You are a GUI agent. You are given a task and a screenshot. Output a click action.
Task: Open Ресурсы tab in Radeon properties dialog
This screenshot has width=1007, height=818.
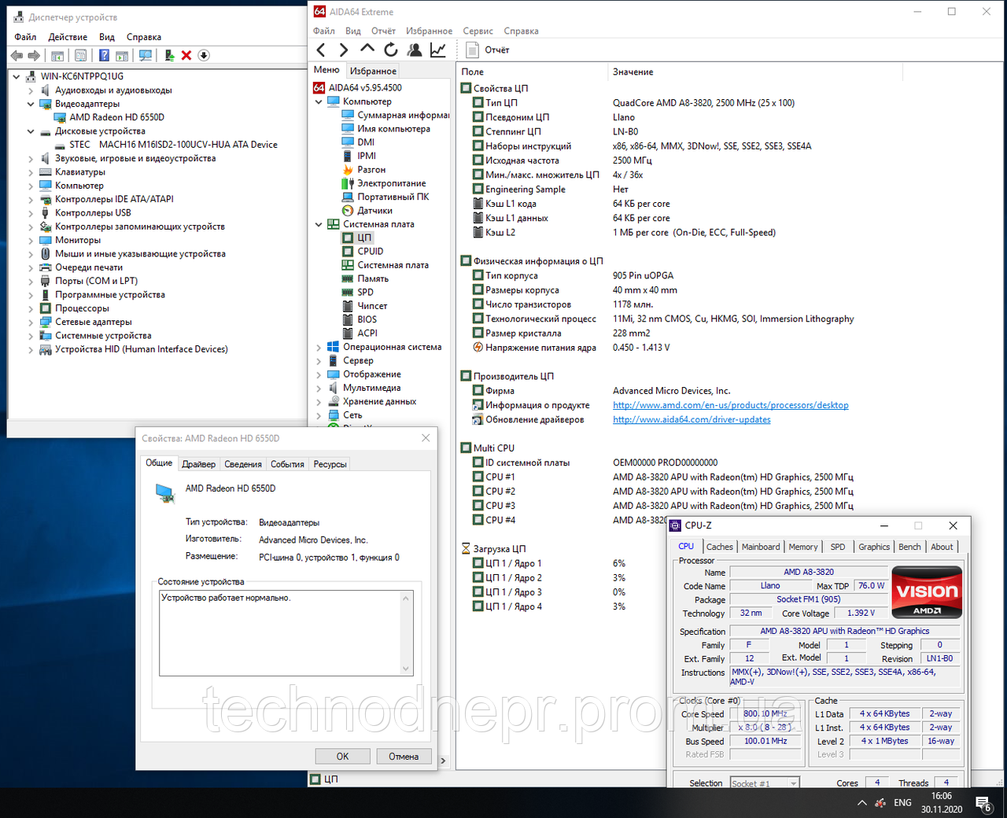coord(330,464)
